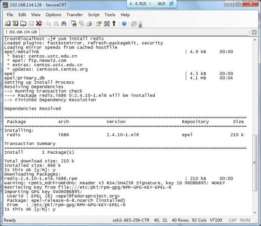Click the SecureCRT title bar app icon
This screenshot has width=261, height=226.
(5, 5)
